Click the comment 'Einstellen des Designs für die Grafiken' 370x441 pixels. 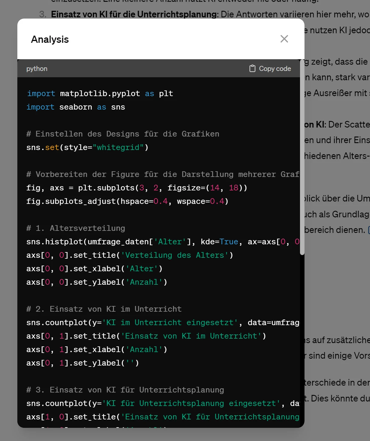click(123, 134)
